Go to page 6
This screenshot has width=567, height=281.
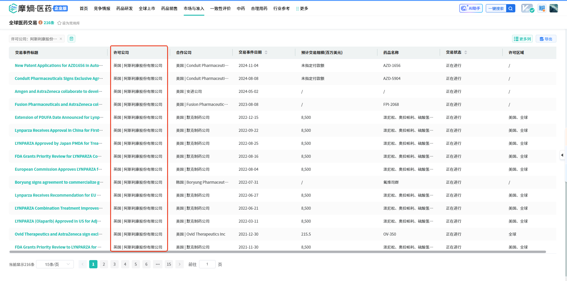(x=146, y=264)
